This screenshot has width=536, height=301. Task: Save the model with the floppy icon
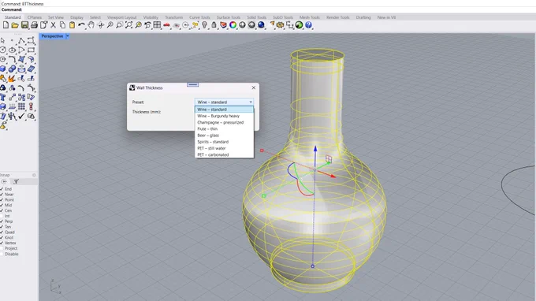(24, 25)
